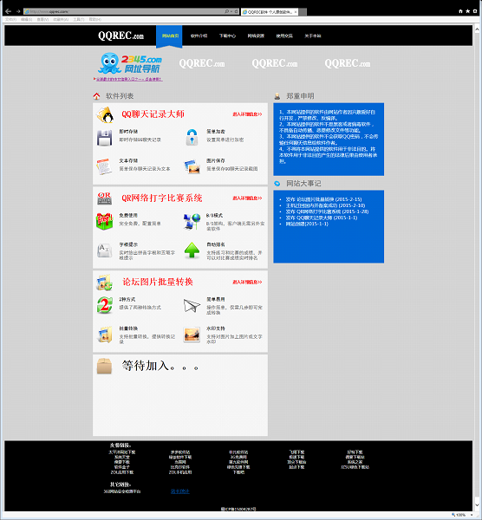Image resolution: width=482 pixels, height=520 pixels.
Task: Open the QQ聊天记录大师 title
Action: tap(153, 114)
